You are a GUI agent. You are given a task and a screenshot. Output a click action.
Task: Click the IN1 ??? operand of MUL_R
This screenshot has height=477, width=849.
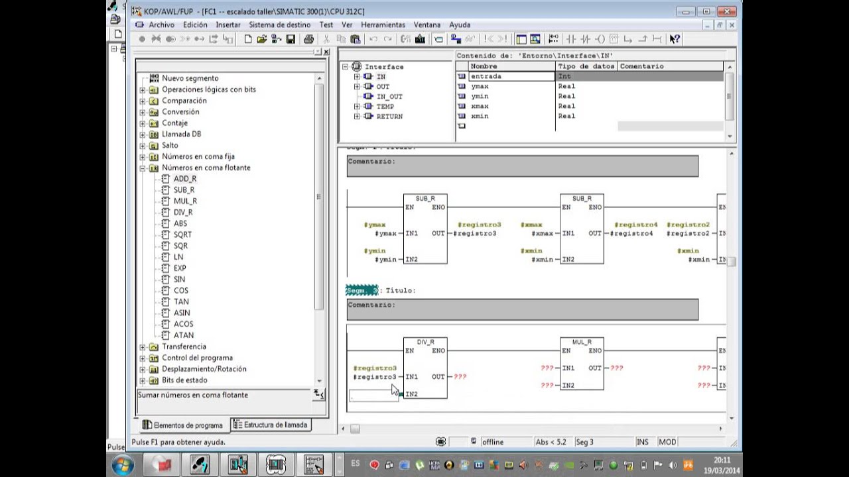[547, 368]
